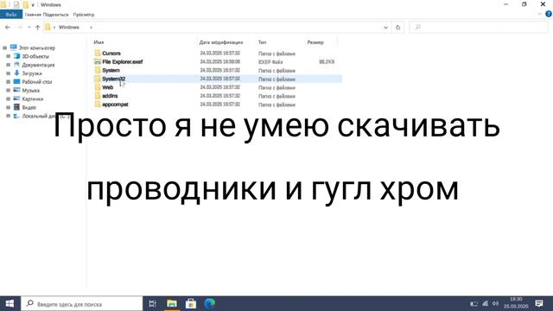Open Видео in the sidebar

click(x=29, y=107)
